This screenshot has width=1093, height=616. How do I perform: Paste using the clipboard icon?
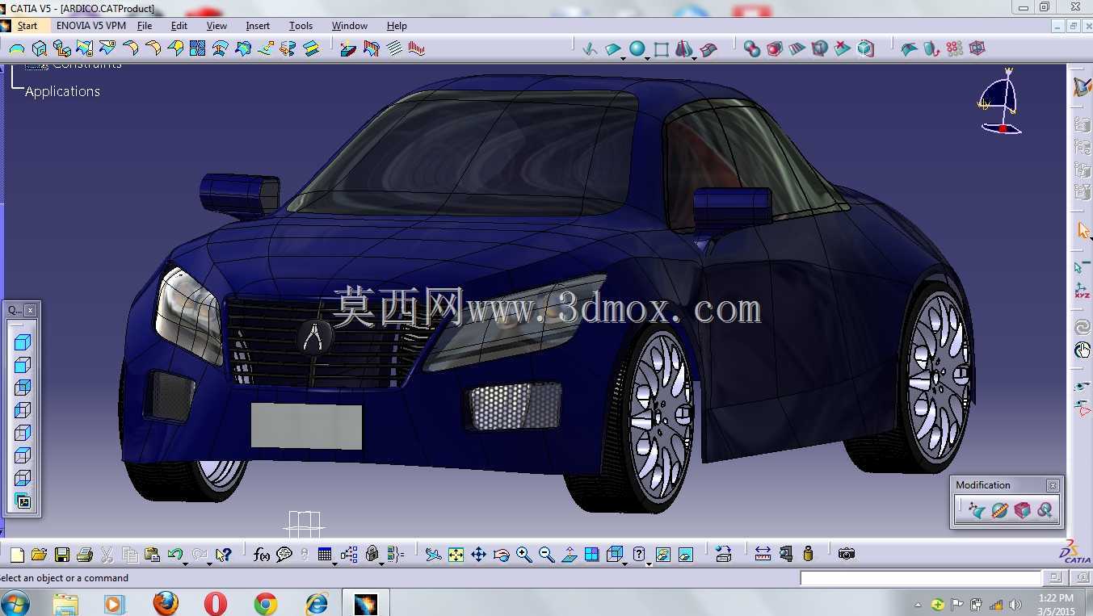[152, 555]
